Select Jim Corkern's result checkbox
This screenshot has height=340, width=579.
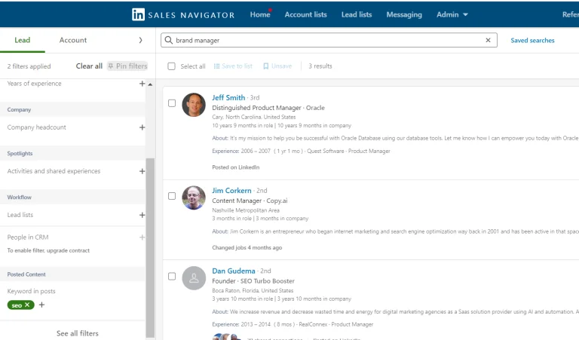point(172,196)
